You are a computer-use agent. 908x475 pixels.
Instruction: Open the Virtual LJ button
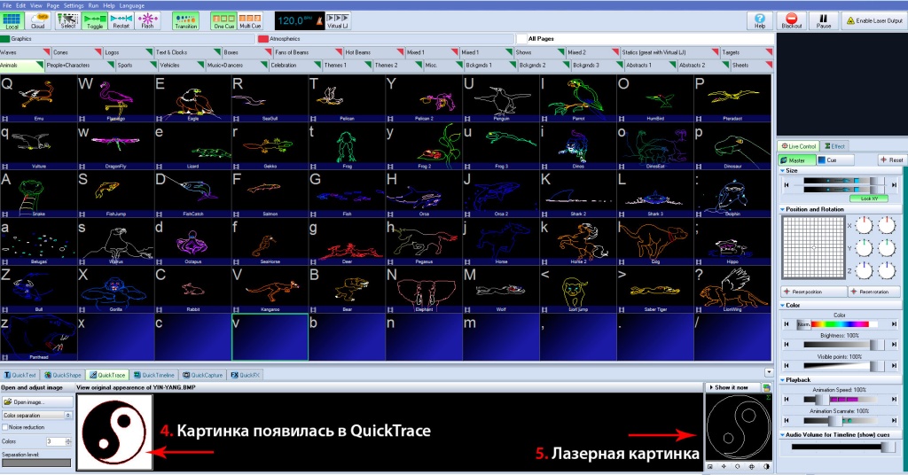pyautogui.click(x=338, y=21)
